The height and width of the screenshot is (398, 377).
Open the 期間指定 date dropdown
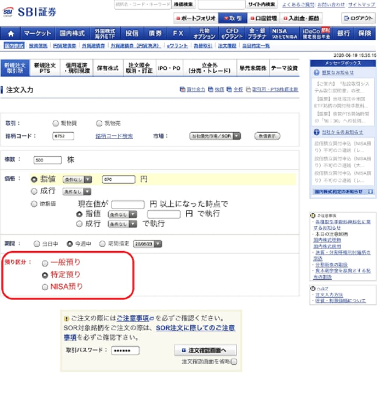point(147,244)
